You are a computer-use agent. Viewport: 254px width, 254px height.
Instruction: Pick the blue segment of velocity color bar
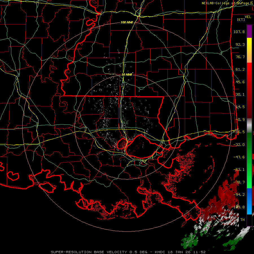pyautogui.click(x=249, y=201)
